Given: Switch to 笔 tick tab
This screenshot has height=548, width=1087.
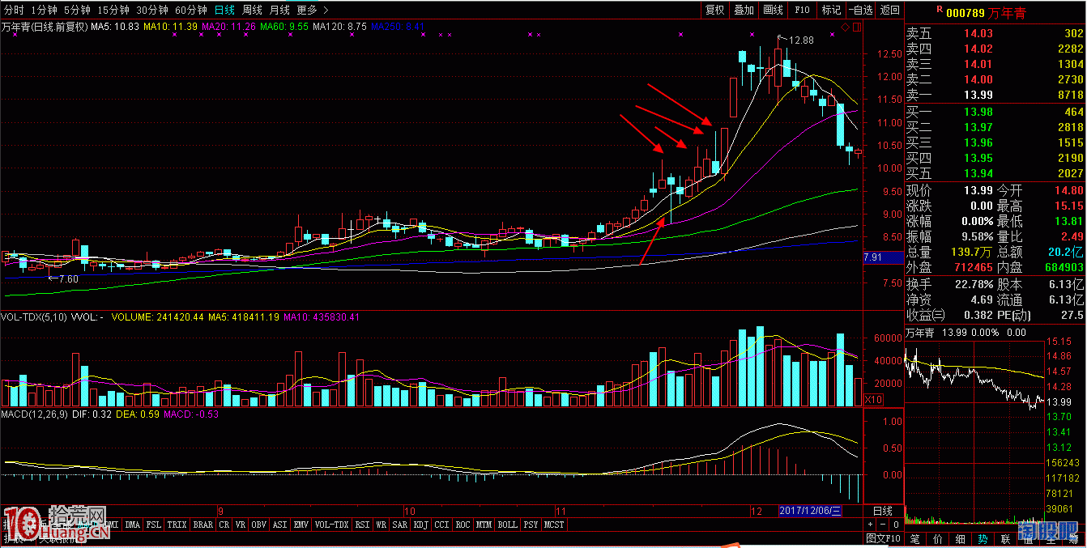Looking at the screenshot, I should pyautogui.click(x=915, y=537).
